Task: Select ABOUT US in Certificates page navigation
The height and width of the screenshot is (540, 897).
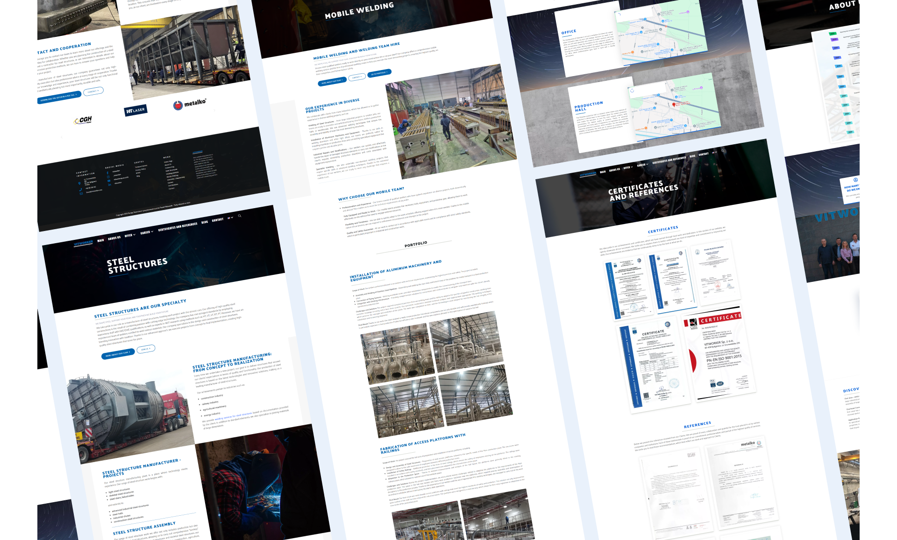Action: 614,169
